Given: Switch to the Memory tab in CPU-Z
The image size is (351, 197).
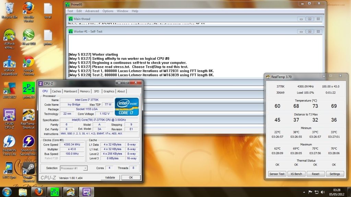Looking at the screenshot, I should 85,91.
